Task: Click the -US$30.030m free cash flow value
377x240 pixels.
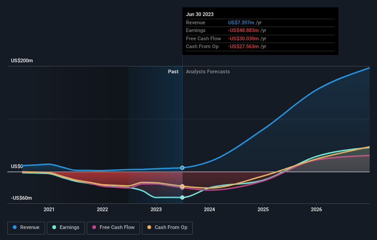Action: [x=243, y=38]
